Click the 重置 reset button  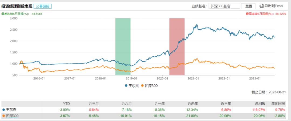coord(249,6)
